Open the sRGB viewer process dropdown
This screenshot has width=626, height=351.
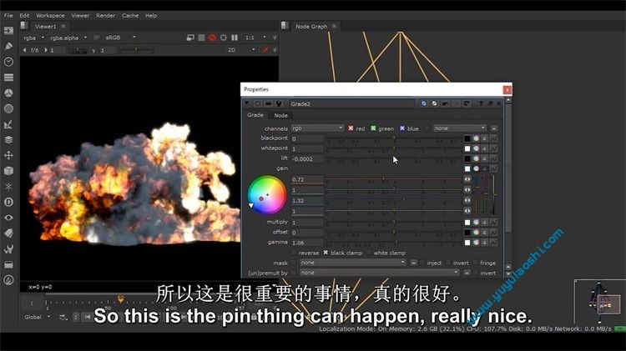(119, 38)
